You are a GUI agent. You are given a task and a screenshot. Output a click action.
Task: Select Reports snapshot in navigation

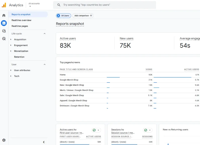point(28,15)
